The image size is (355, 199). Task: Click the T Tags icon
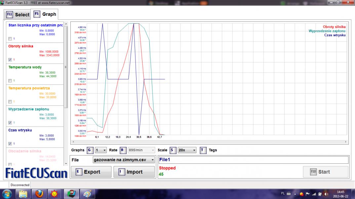203,150
